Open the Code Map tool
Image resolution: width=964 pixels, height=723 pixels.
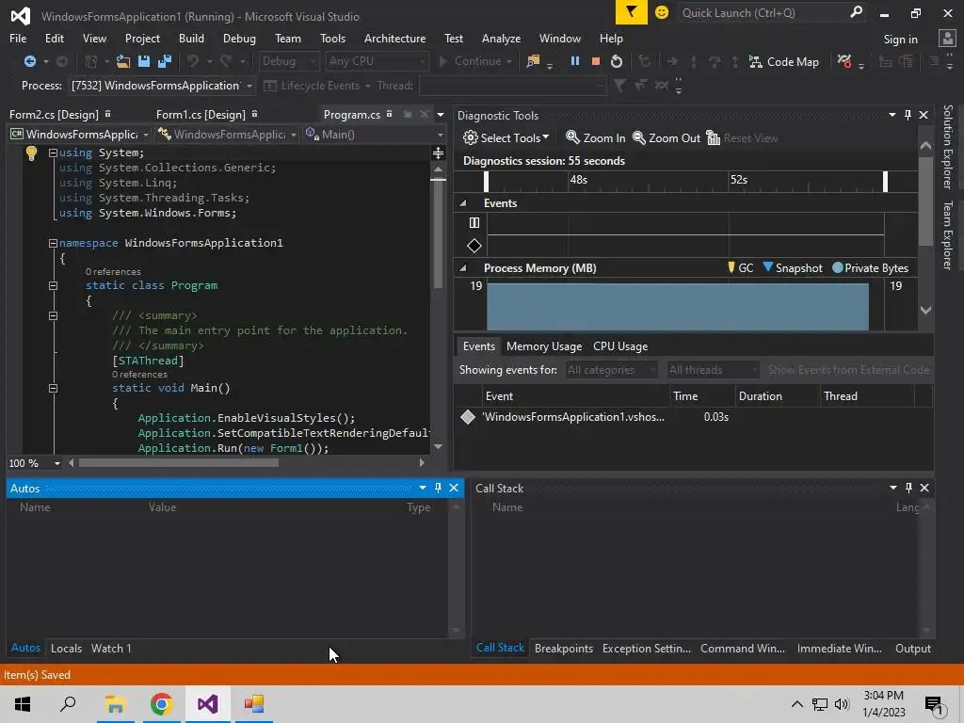[x=783, y=61]
